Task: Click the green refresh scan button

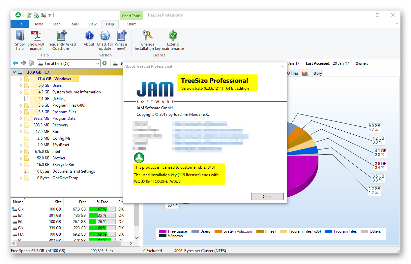Action: point(104,63)
